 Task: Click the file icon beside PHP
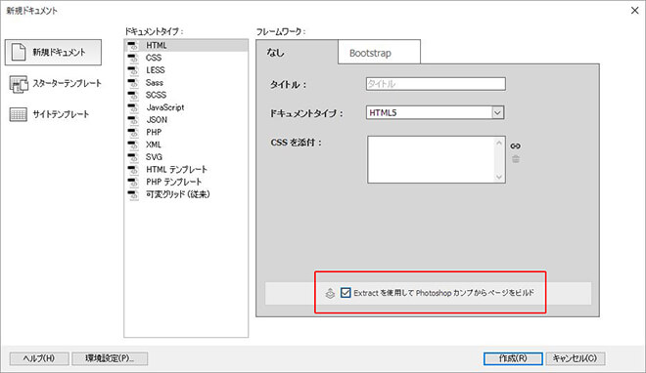133,132
